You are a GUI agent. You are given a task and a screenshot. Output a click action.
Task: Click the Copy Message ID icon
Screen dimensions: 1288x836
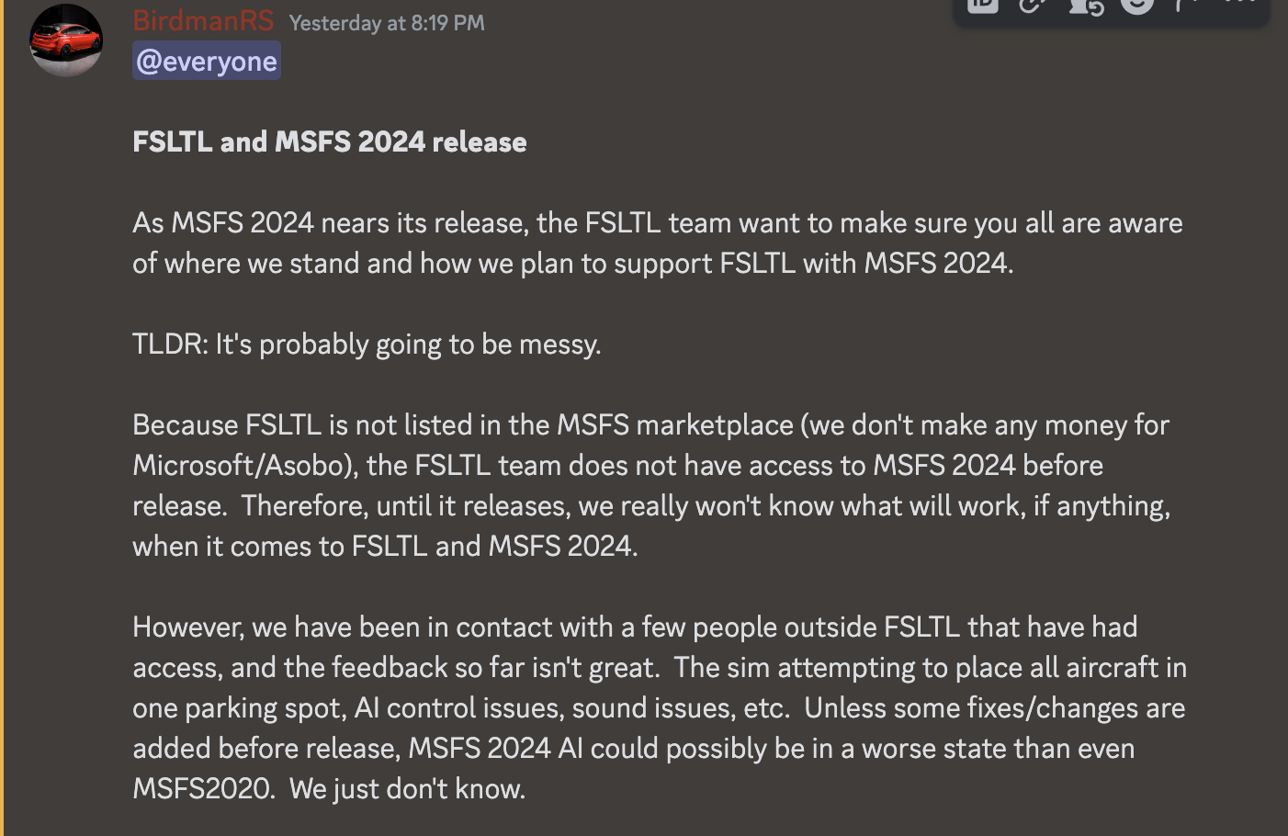(x=982, y=6)
